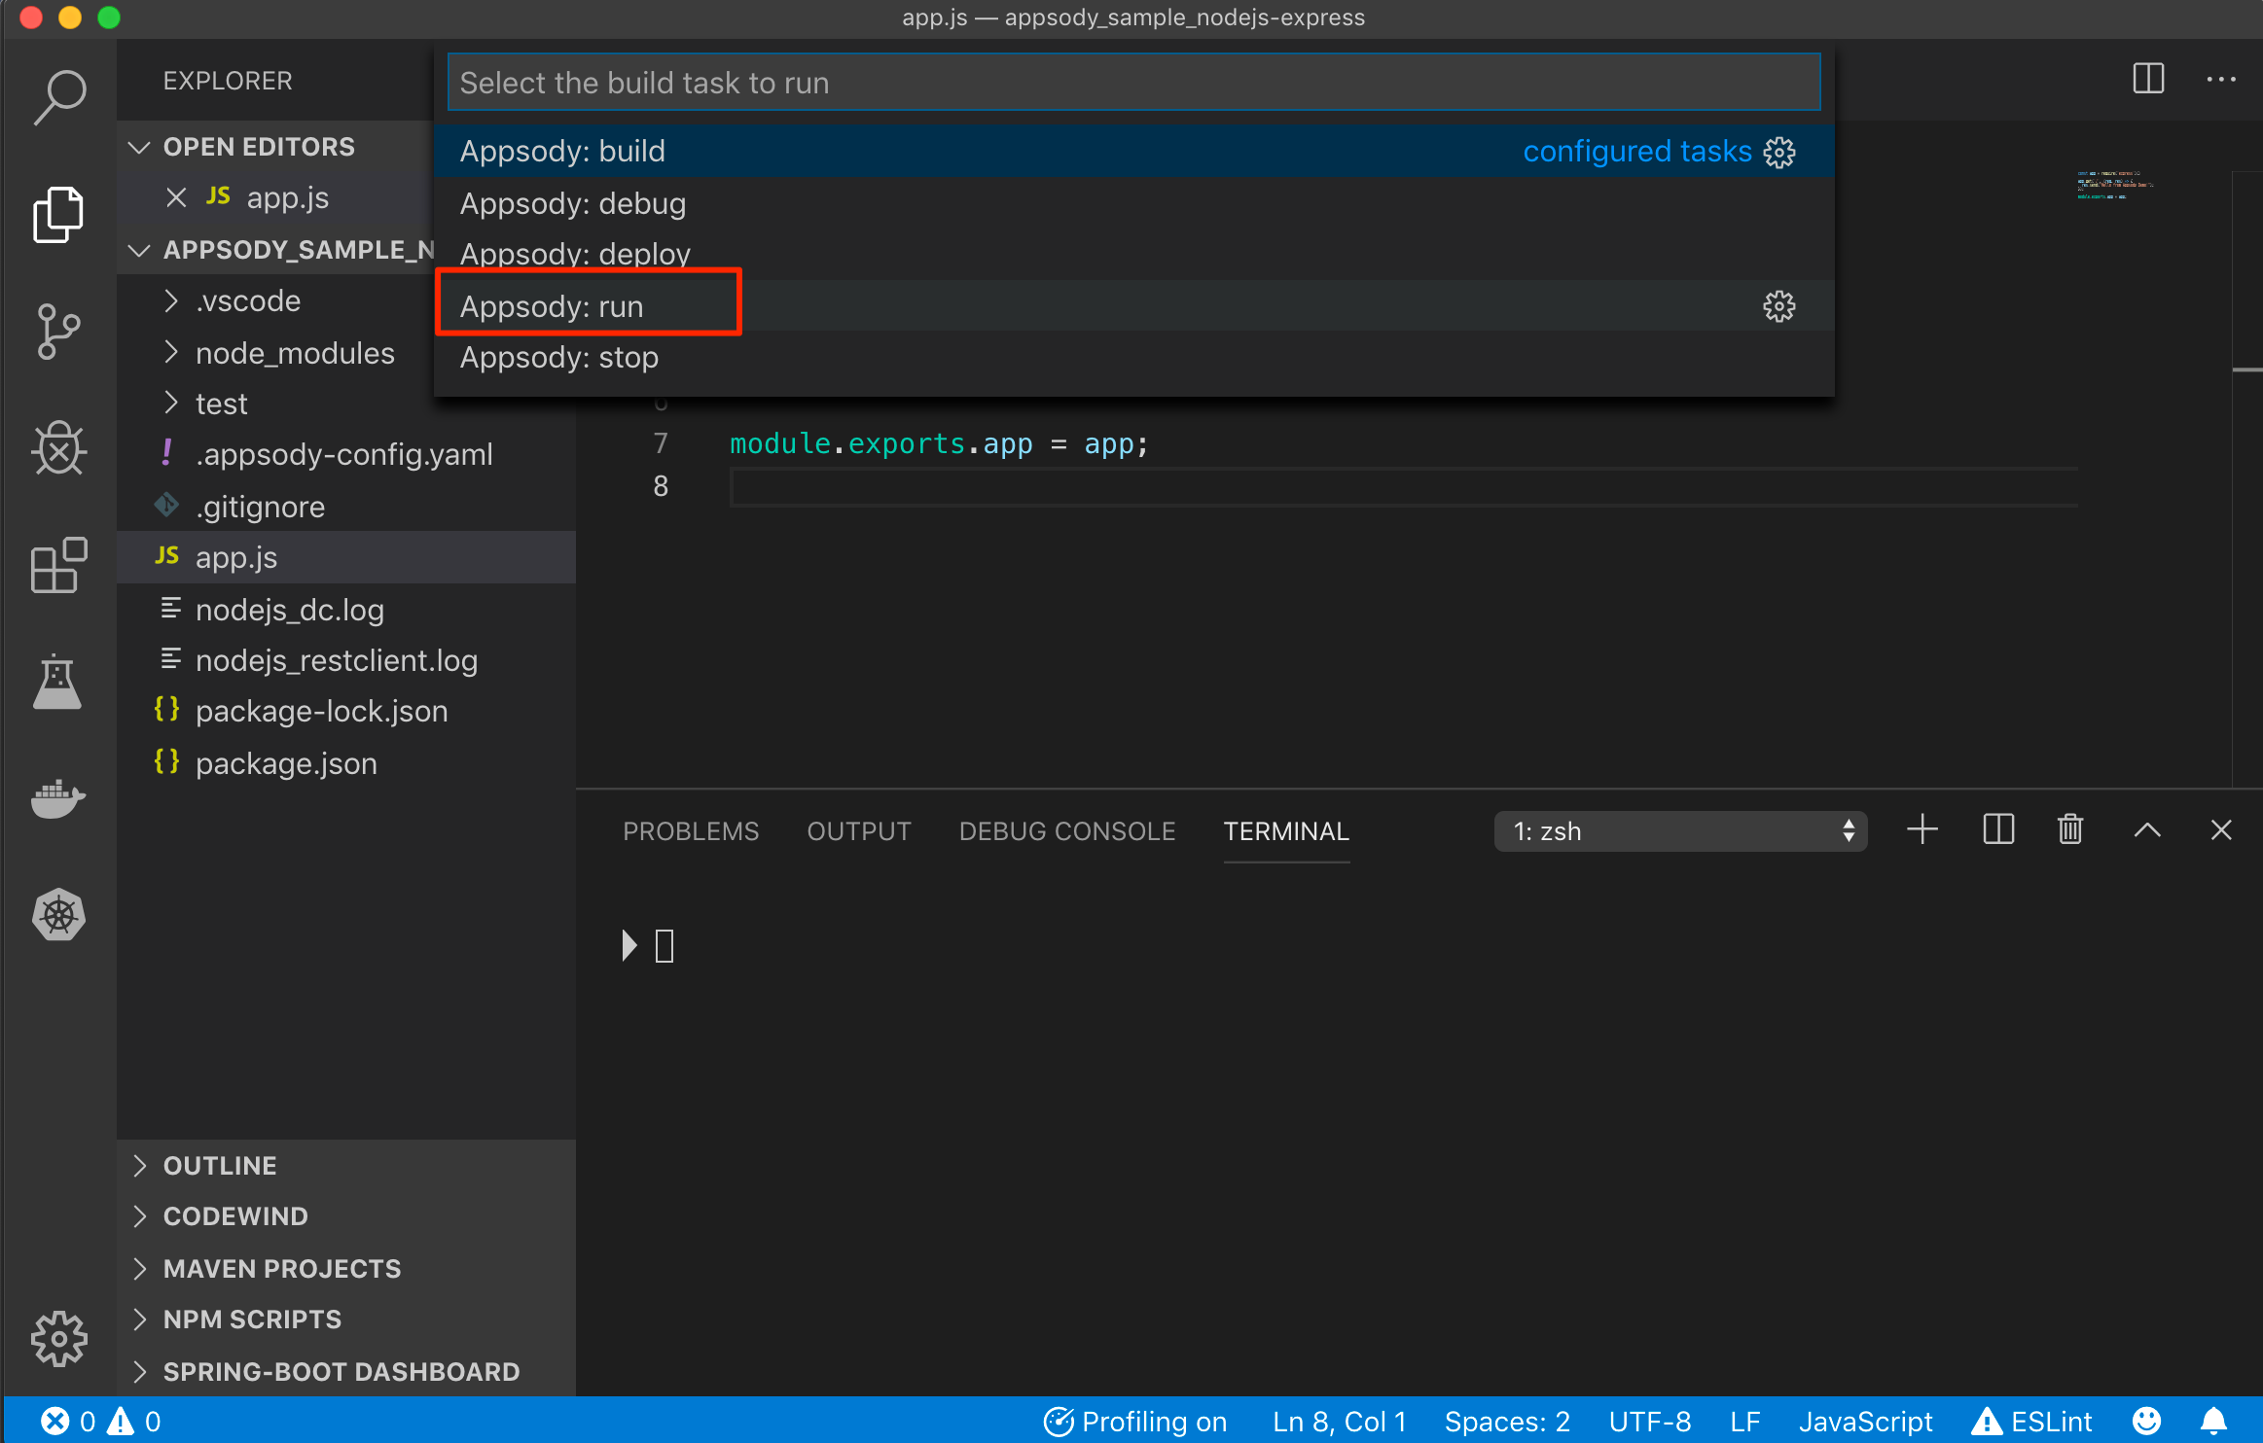Image resolution: width=2263 pixels, height=1443 pixels.
Task: Select terminal from 1: zsh dropdown
Action: [x=1680, y=831]
